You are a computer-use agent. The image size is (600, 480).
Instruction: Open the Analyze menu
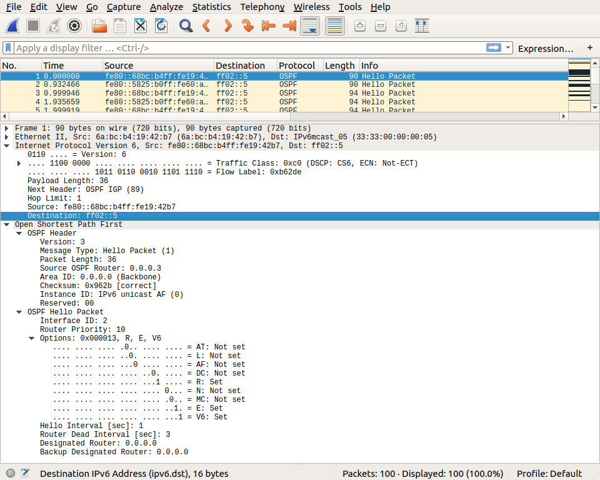click(x=166, y=7)
